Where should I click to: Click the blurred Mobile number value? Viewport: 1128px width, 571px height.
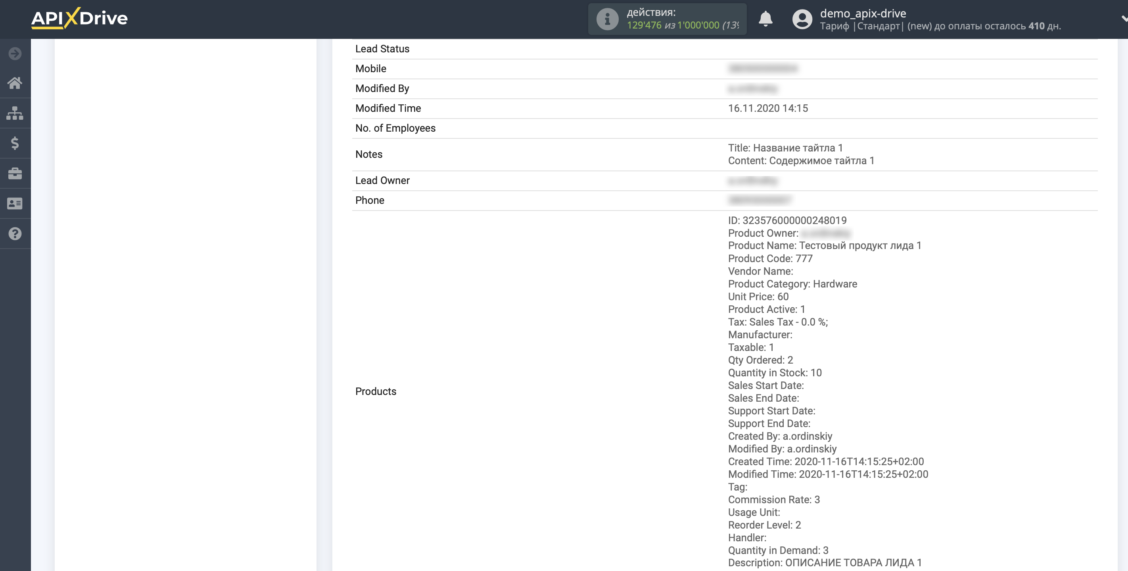[763, 68]
